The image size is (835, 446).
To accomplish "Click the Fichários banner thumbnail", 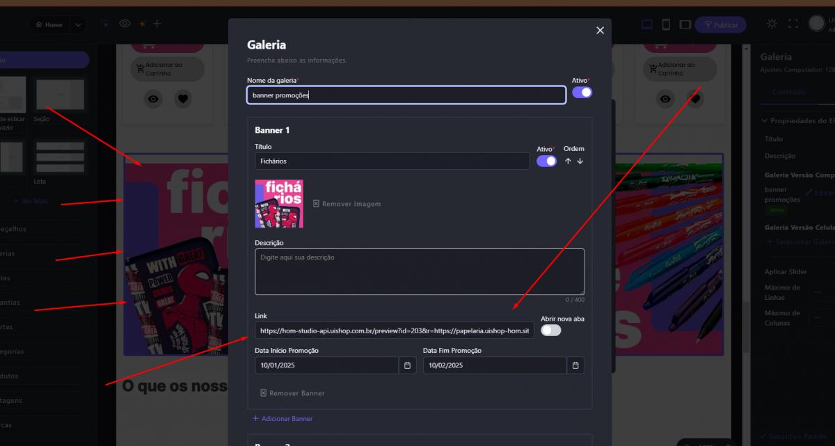I will coord(279,204).
